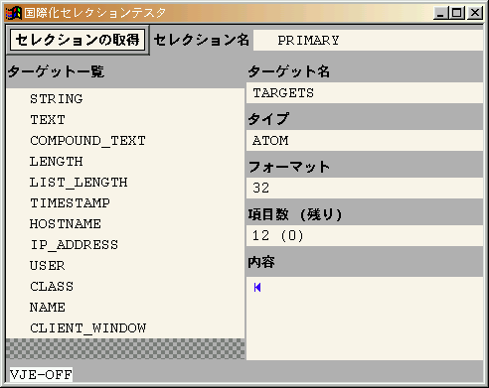Click the 項目数 (残り) label
Image resolution: width=489 pixels, height=388 pixels.
point(295,214)
